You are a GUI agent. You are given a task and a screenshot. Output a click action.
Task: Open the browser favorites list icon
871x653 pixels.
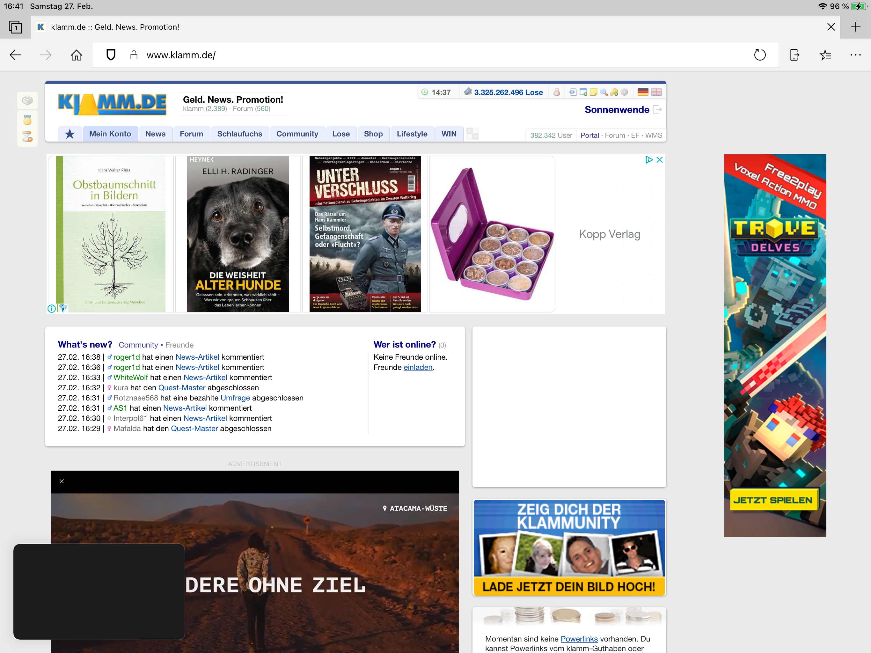(825, 55)
